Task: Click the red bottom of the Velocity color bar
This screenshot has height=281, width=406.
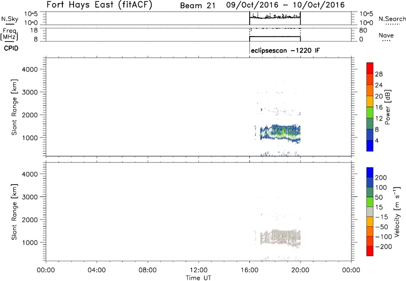Action: [x=370, y=251]
